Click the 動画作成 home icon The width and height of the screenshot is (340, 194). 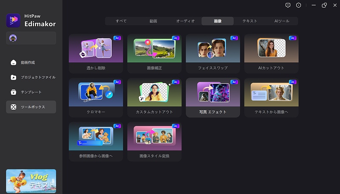tap(14, 62)
